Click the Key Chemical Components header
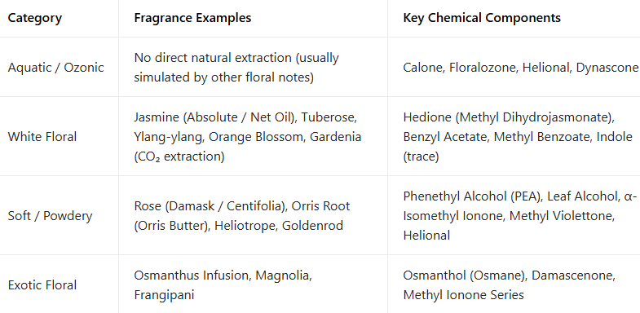This screenshot has width=640, height=313. pos(482,18)
